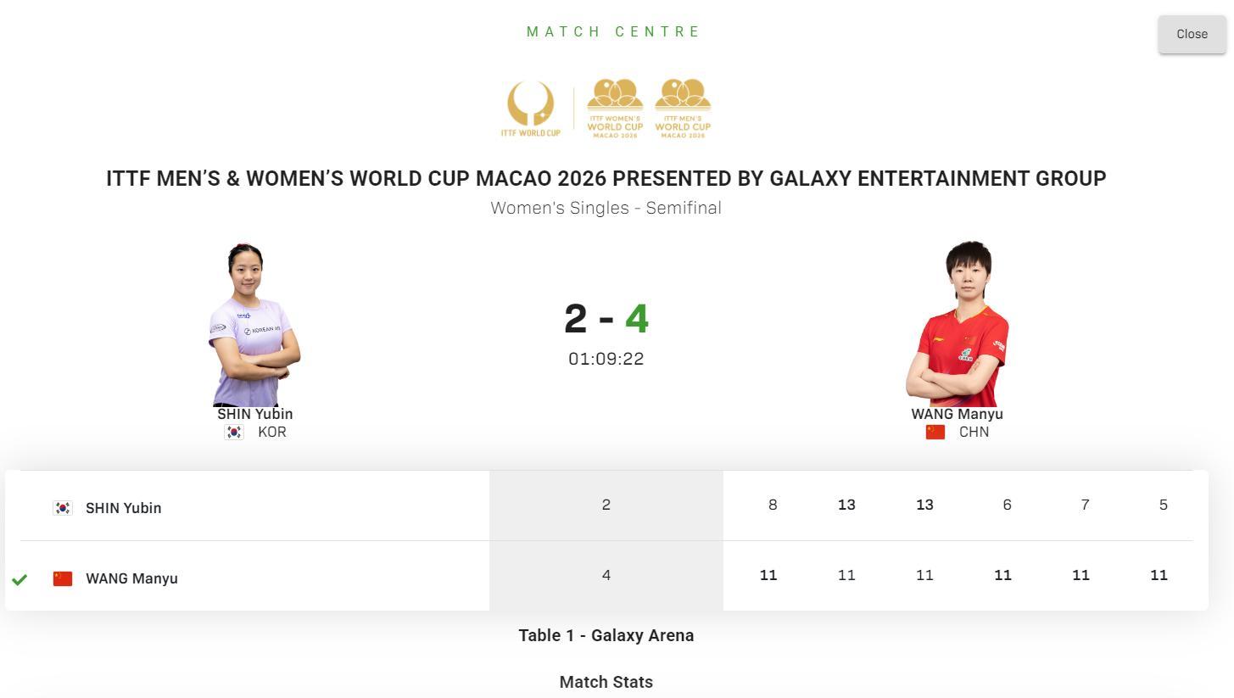The height and width of the screenshot is (698, 1234).
Task: Click the Chinese flag under Wang Manyu's photo
Action: point(935,433)
